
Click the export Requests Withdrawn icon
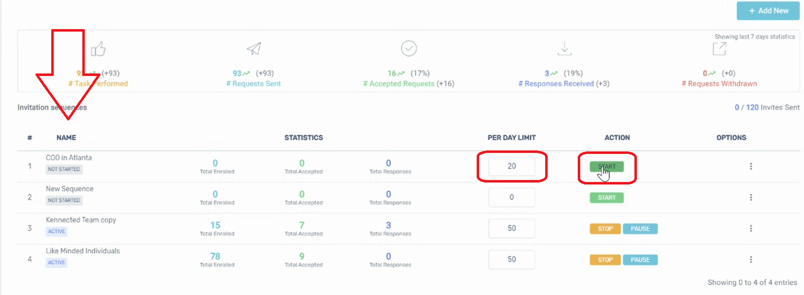point(720,49)
